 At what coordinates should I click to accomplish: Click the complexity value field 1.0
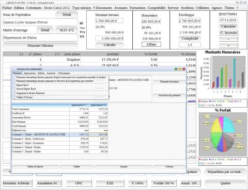click(190, 45)
